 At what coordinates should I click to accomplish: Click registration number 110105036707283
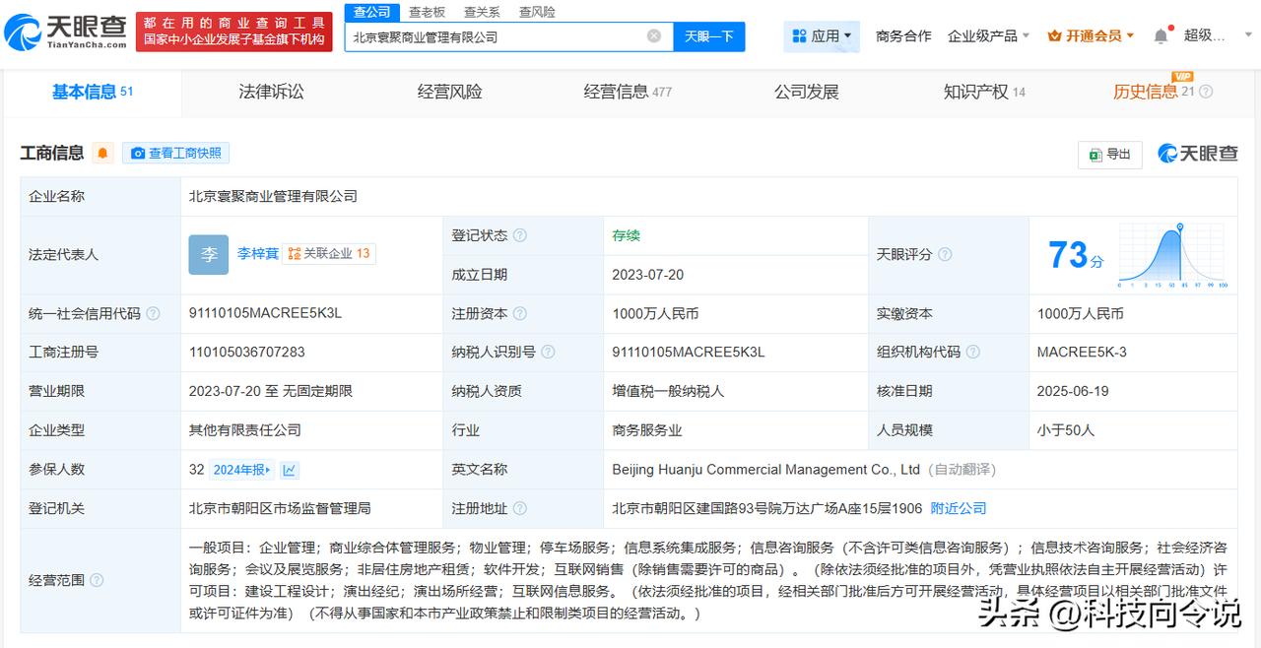[247, 352]
